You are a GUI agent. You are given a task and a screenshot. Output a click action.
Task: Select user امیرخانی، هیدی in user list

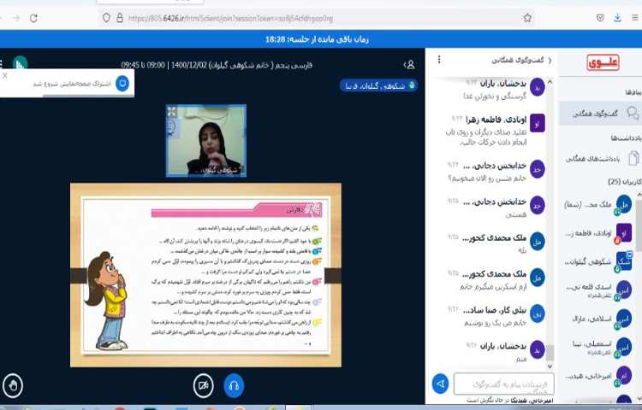coord(598,376)
